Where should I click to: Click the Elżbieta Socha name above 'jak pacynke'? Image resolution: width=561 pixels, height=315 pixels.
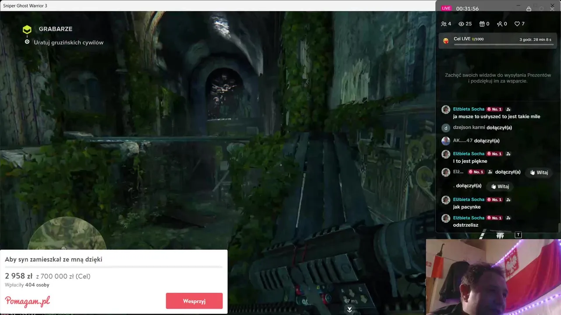pos(469,199)
